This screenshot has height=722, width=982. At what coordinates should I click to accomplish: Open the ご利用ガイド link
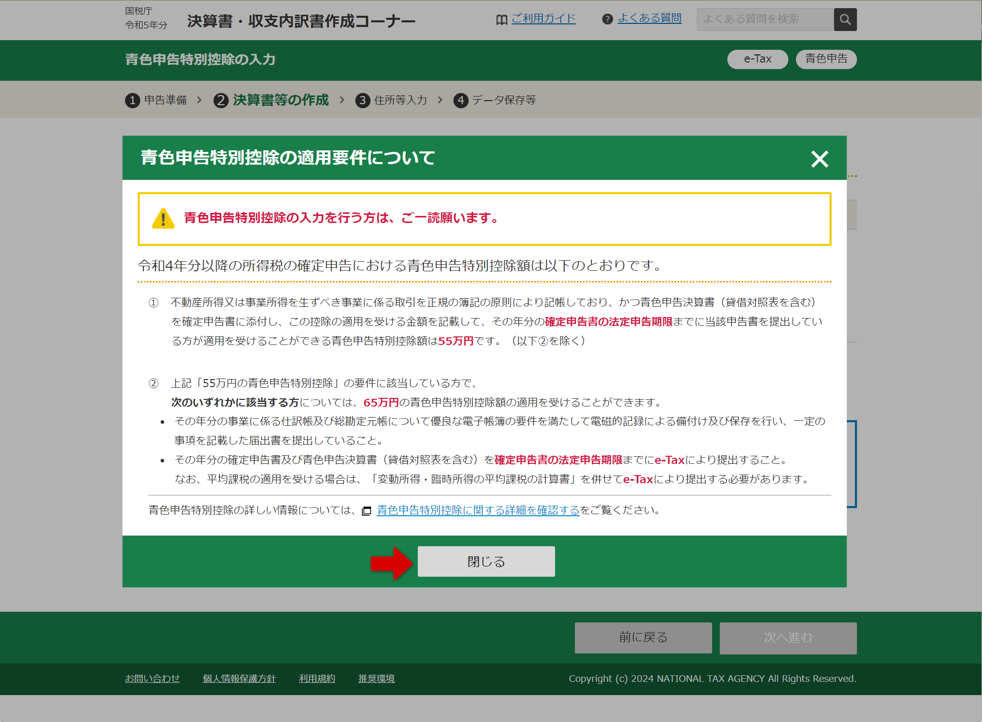tap(543, 19)
